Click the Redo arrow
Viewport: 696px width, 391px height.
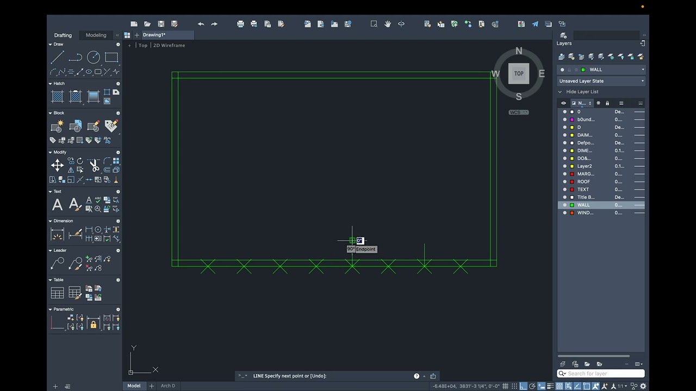214,24
